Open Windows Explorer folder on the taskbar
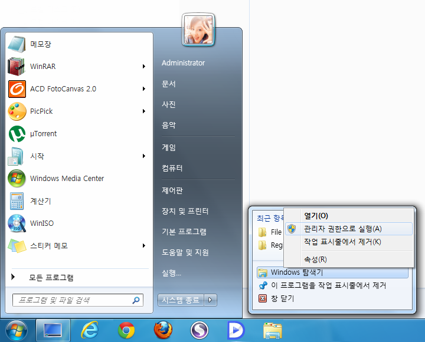 click(x=272, y=331)
